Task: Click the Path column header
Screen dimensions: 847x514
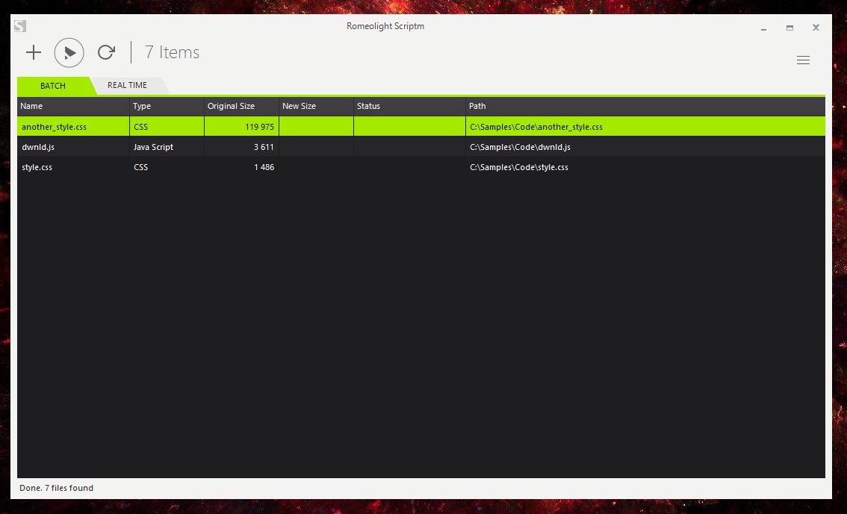Action: pyautogui.click(x=645, y=106)
